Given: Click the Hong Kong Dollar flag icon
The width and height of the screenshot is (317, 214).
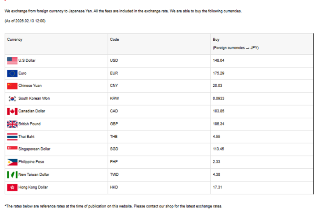Looking at the screenshot, I should click(x=12, y=187).
